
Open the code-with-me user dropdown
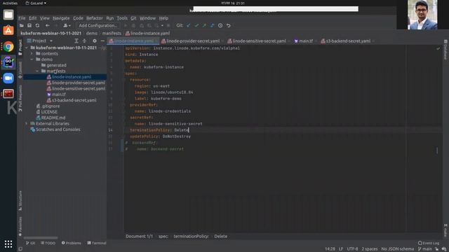point(67,25)
